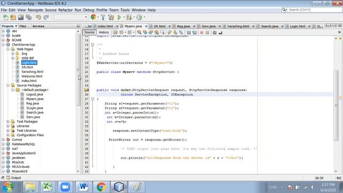Minimize the Projects panel window
Viewport: 343px width, 193px height.
pos(78,26)
